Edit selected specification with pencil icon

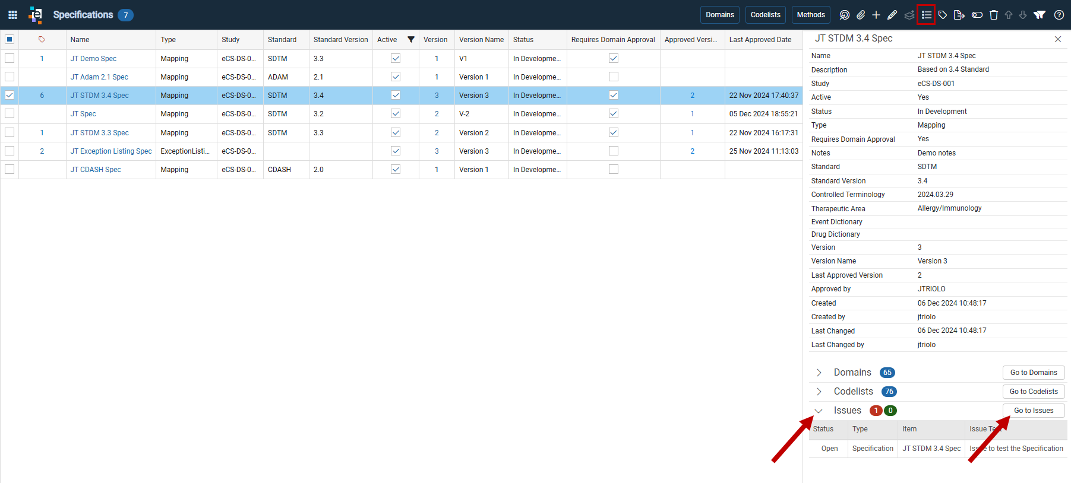tap(892, 15)
